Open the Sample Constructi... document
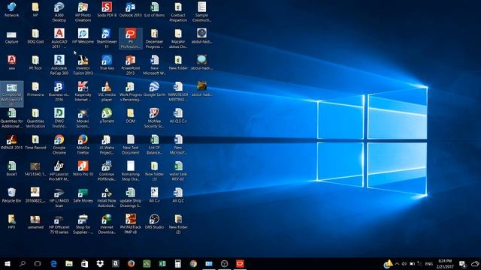The width and height of the screenshot is (481, 270). point(201,12)
